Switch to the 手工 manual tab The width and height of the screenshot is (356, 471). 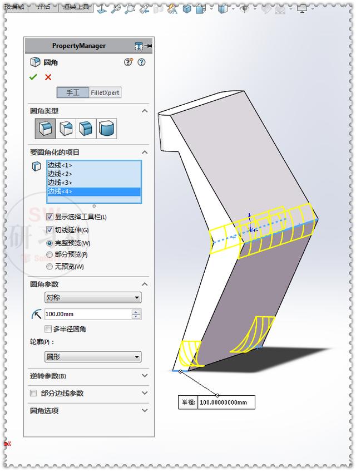pos(73,92)
